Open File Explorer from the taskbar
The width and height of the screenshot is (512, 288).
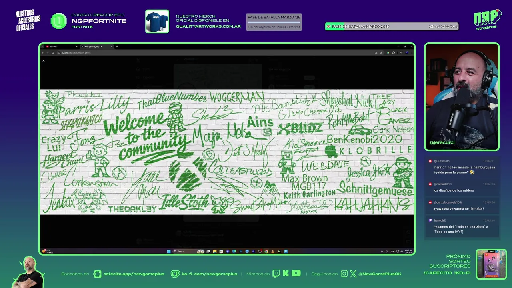214,252
